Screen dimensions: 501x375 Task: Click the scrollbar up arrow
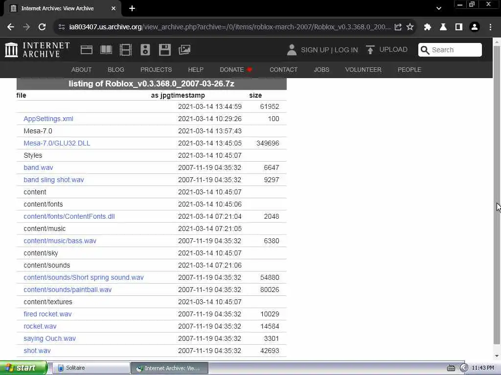tap(497, 42)
